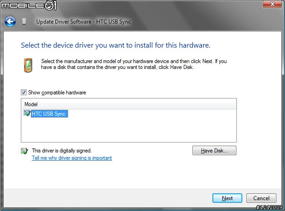Go back with the blue arrow button
The image size is (285, 211).
coord(10,22)
